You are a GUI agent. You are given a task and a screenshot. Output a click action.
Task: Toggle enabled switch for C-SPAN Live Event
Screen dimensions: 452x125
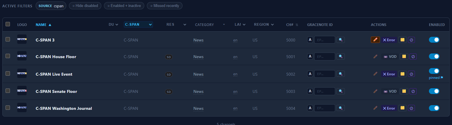click(434, 71)
